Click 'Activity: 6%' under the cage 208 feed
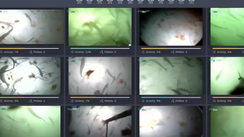 [x=224, y=52]
